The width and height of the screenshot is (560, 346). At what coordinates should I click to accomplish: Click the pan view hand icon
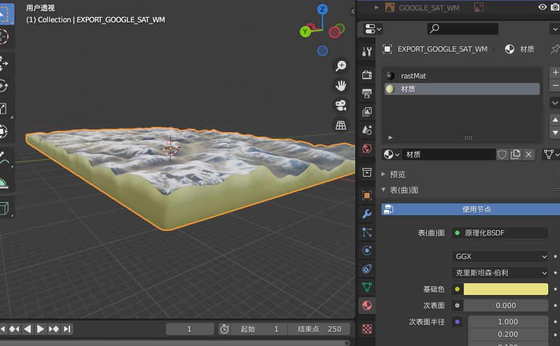click(x=341, y=85)
